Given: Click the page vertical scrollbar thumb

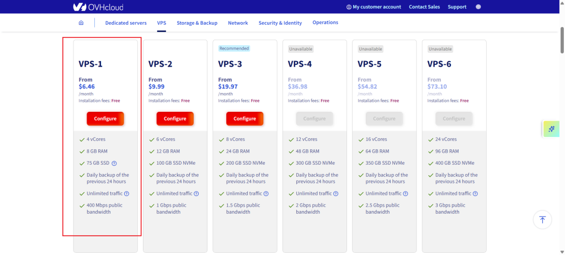Looking at the screenshot, I should pyautogui.click(x=562, y=40).
